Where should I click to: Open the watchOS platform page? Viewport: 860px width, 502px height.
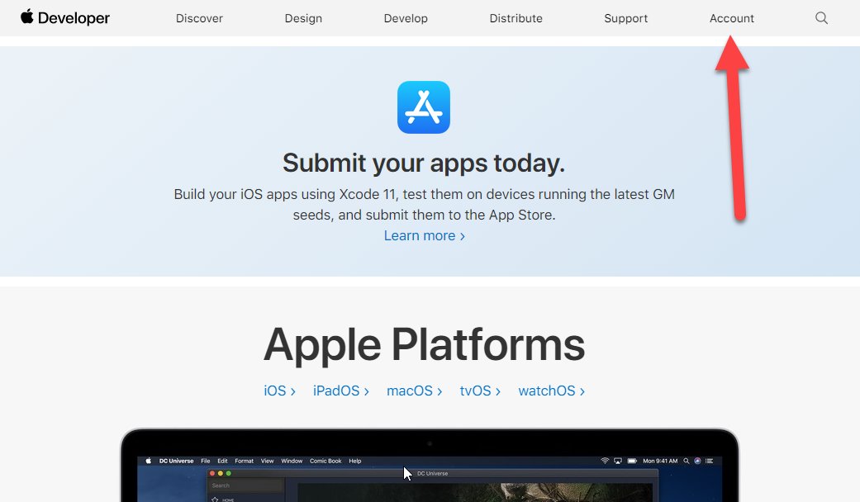(x=546, y=391)
